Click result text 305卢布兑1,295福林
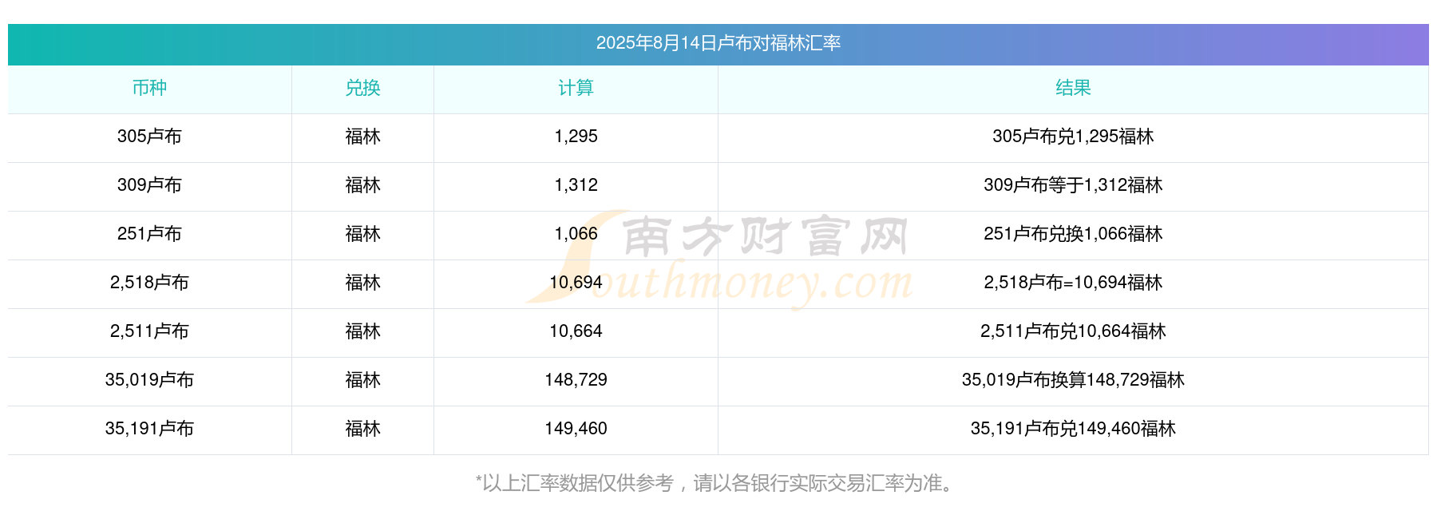Screen dimensions: 1437x519 click(x=1073, y=137)
